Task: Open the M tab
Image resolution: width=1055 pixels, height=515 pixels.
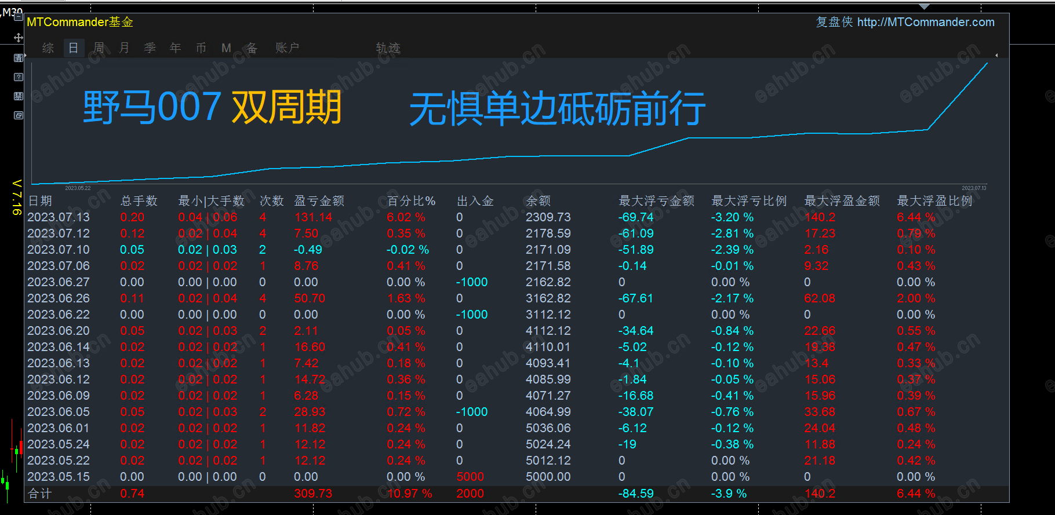Action: tap(227, 48)
